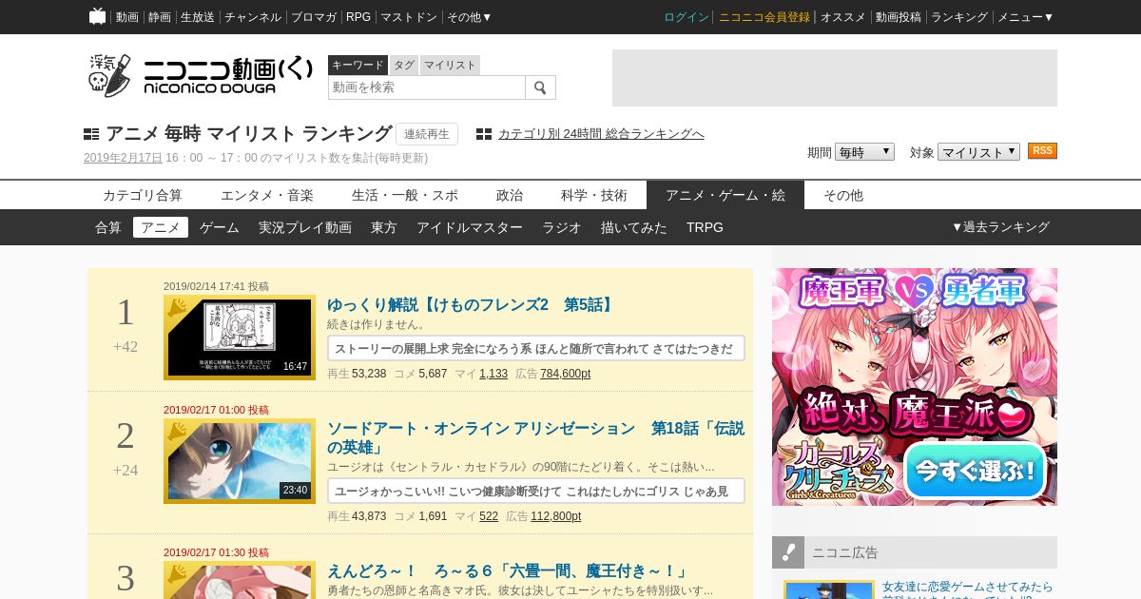Click the RPG link in top bar

coord(358,17)
